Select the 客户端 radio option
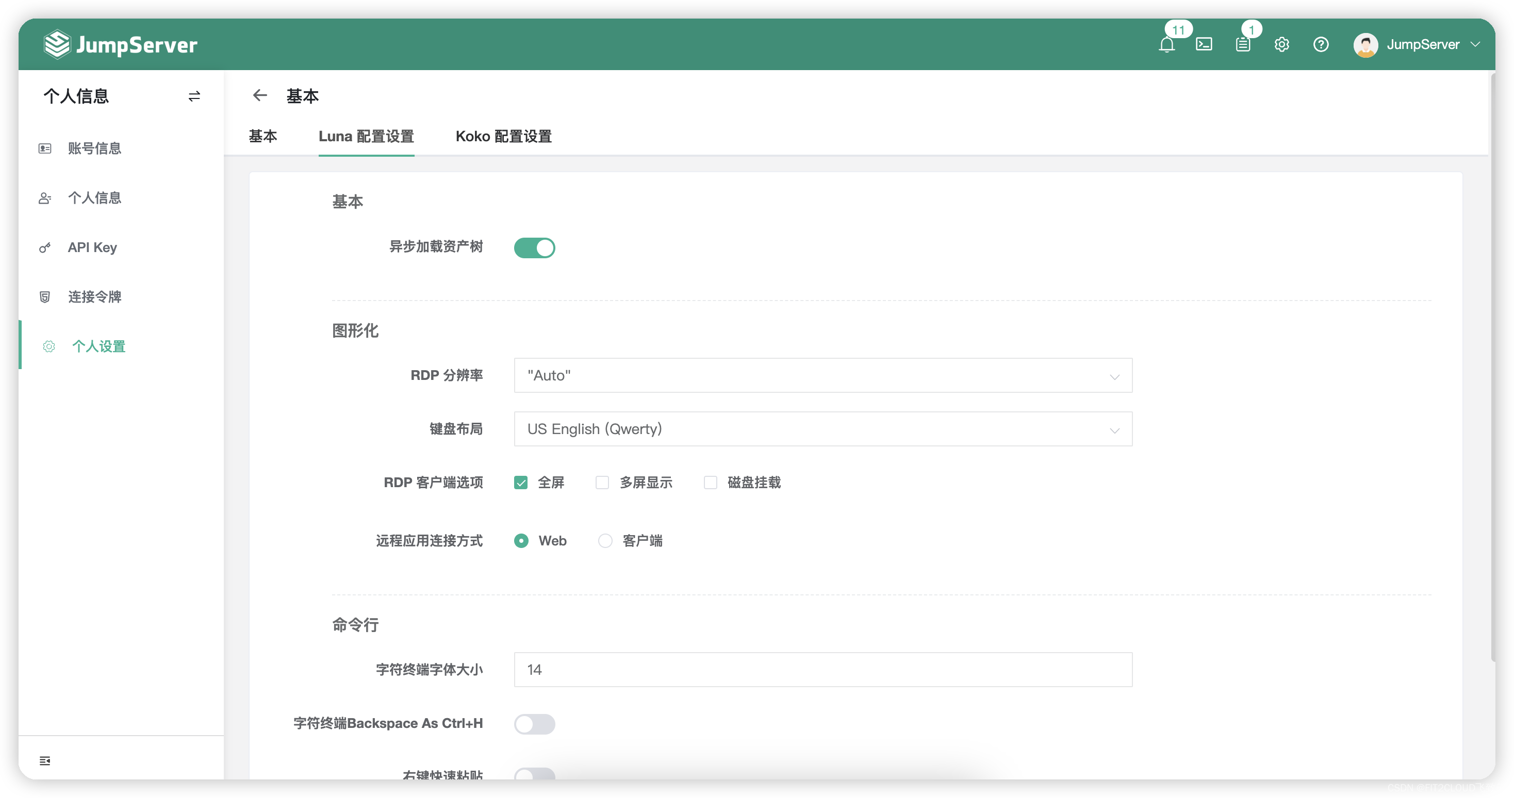 click(605, 541)
